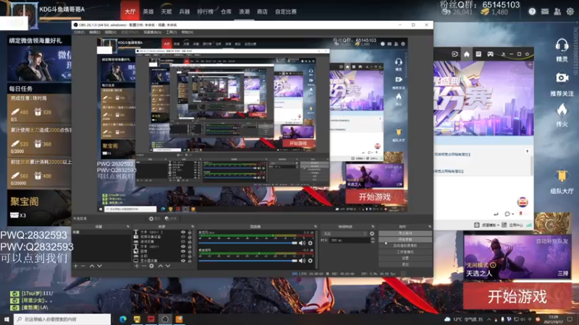Open OBS from Windows taskbar icon
This screenshot has width=579, height=325.
pos(165,319)
